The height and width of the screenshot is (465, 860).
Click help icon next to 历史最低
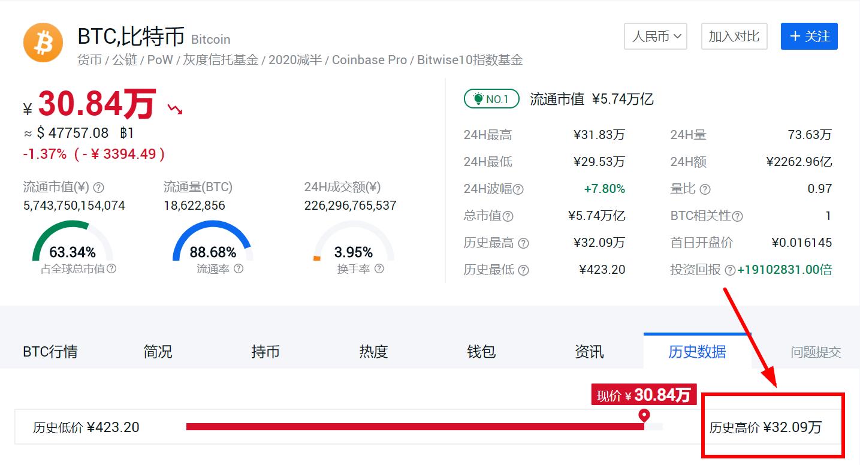(x=523, y=270)
